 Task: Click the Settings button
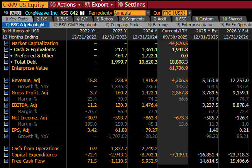132,5
